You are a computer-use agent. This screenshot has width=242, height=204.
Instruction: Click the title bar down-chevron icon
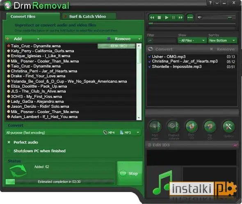click(217, 3)
